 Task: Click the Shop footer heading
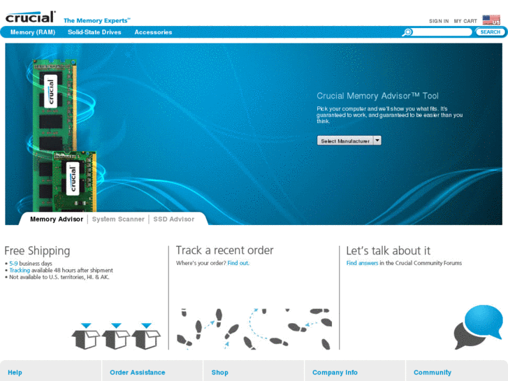click(x=219, y=372)
